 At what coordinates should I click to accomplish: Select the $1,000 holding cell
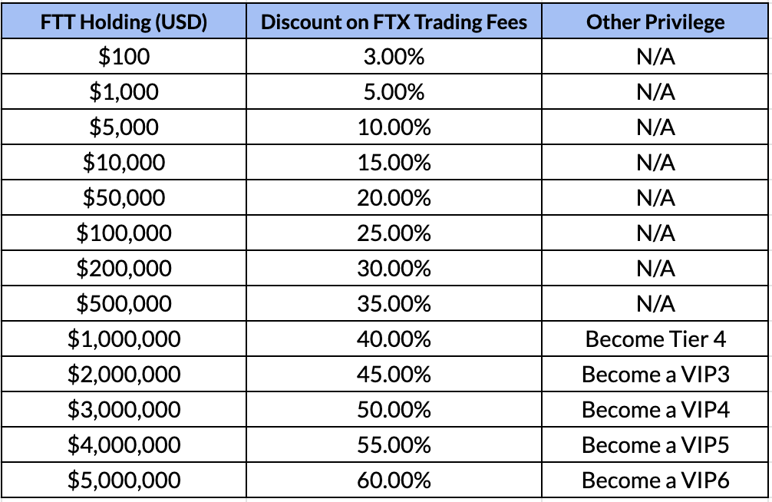click(x=124, y=92)
